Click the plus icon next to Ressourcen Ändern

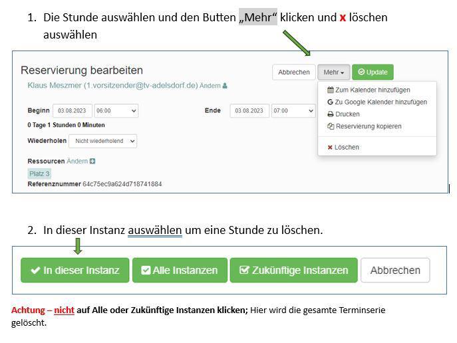pos(92,161)
